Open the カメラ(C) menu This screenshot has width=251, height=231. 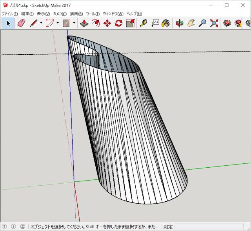[60, 14]
